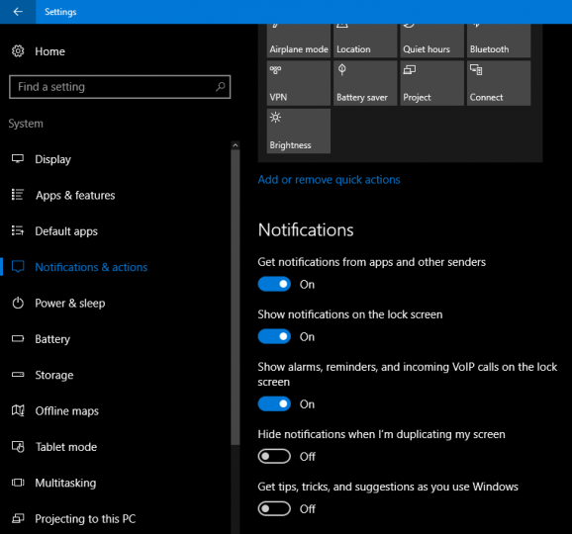Enable tips, tricks, and suggestions toggle
The width and height of the screenshot is (572, 534).
[x=274, y=508]
